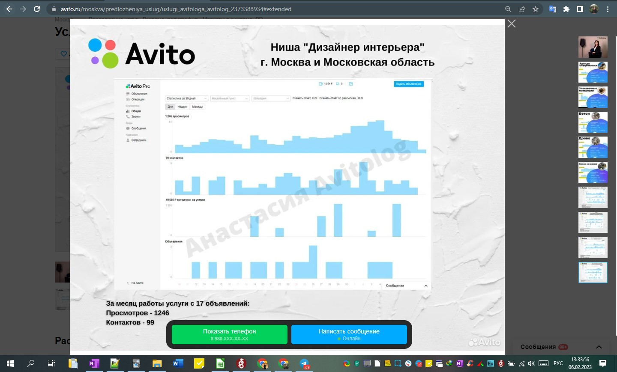This screenshot has width=617, height=372.
Task: Open the Сообщения panel label
Action: (538, 347)
